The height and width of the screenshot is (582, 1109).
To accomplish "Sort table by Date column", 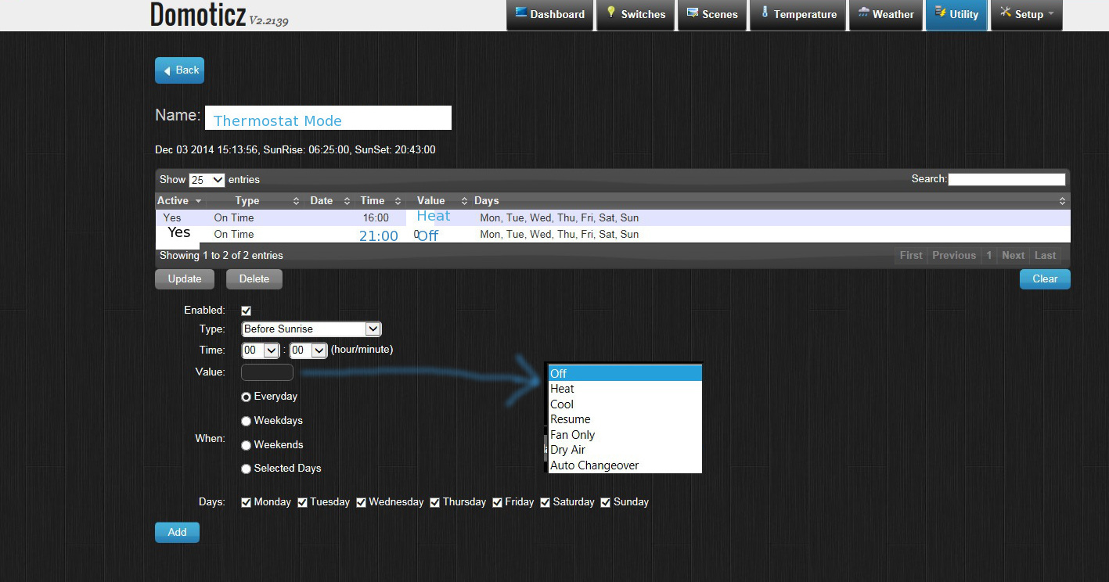I will coord(329,201).
